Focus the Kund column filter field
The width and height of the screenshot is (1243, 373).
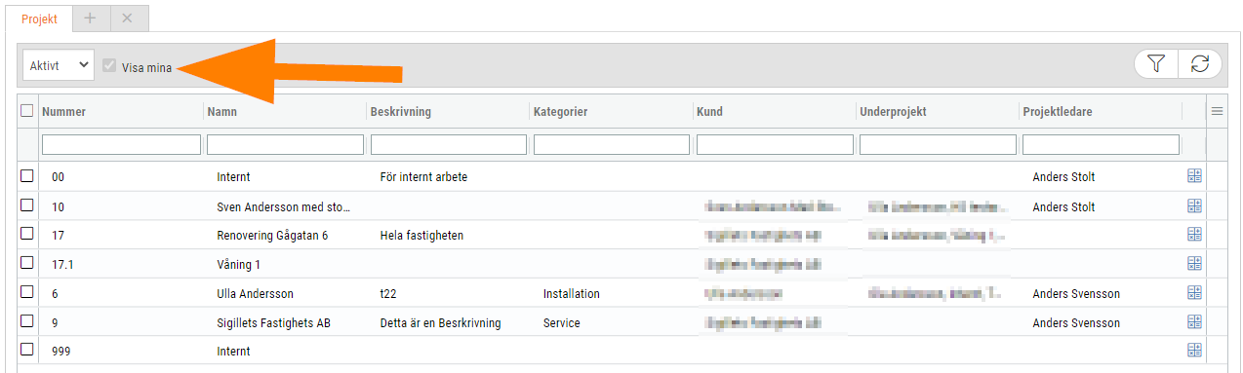775,145
